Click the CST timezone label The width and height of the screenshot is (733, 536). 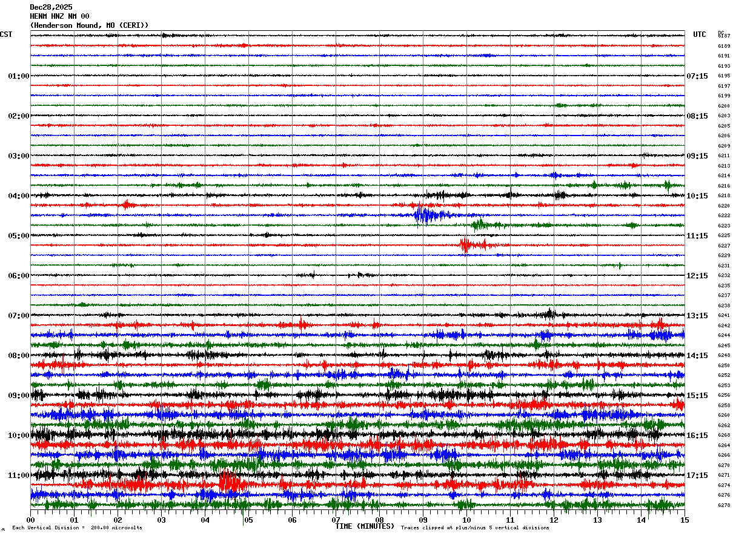point(6,34)
